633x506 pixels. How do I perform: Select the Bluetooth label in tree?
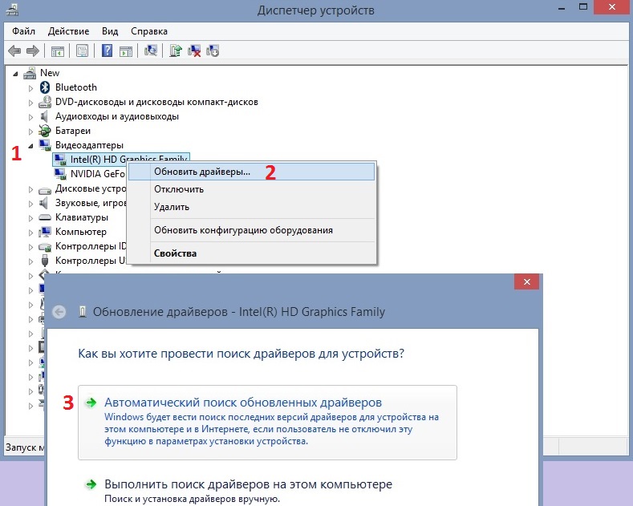(x=76, y=87)
